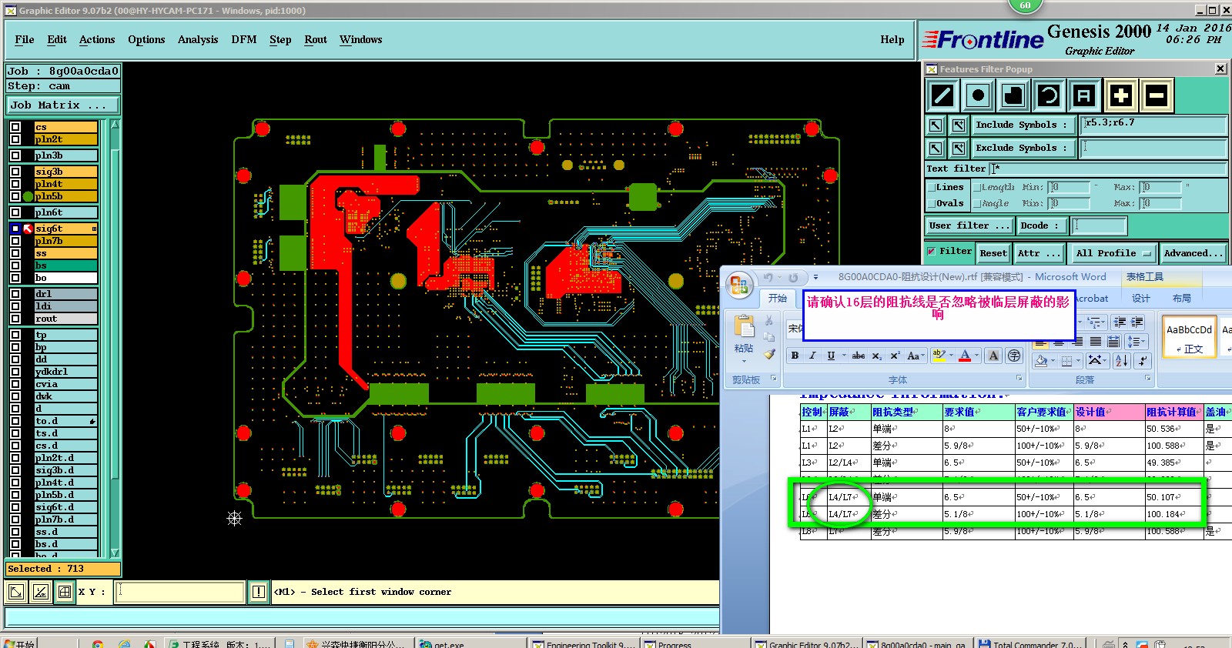Click the Job Matrix button
This screenshot has height=648, width=1232.
[63, 105]
